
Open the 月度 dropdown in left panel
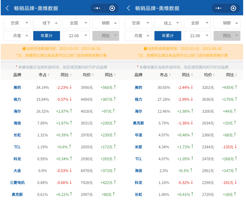pos(17,36)
